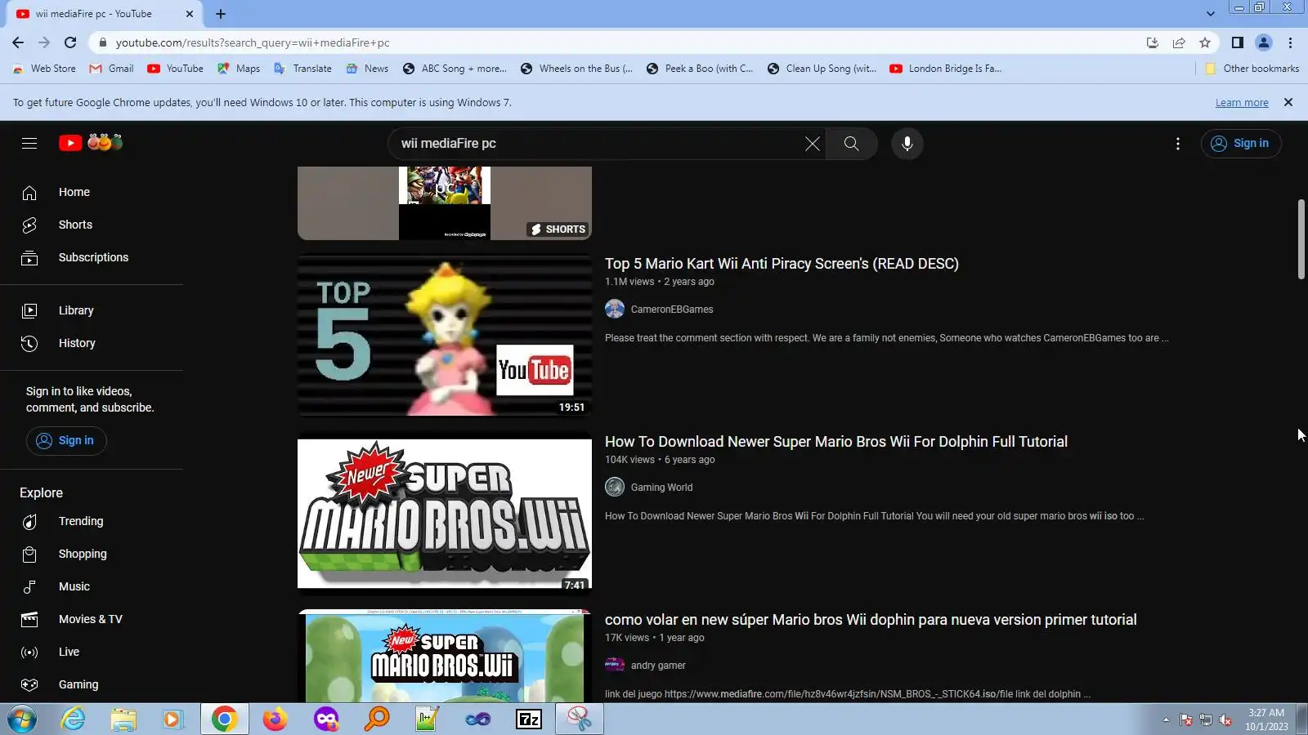Install the page with address bar download icon
This screenshot has height=735, width=1308.
[1153, 42]
